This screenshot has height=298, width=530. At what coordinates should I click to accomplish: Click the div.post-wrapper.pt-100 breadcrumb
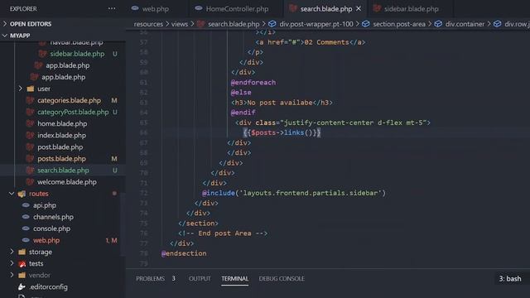point(316,24)
